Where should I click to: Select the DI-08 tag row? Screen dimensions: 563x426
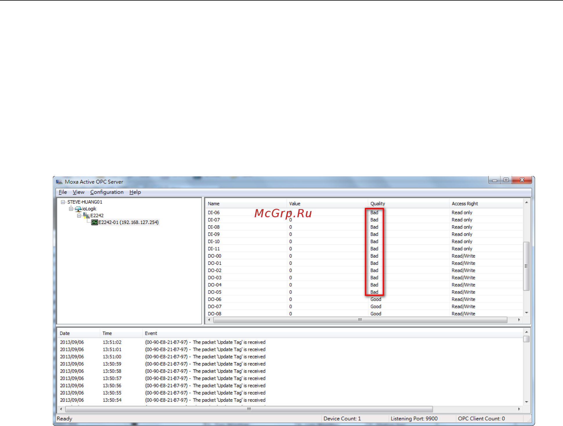pyautogui.click(x=364, y=227)
